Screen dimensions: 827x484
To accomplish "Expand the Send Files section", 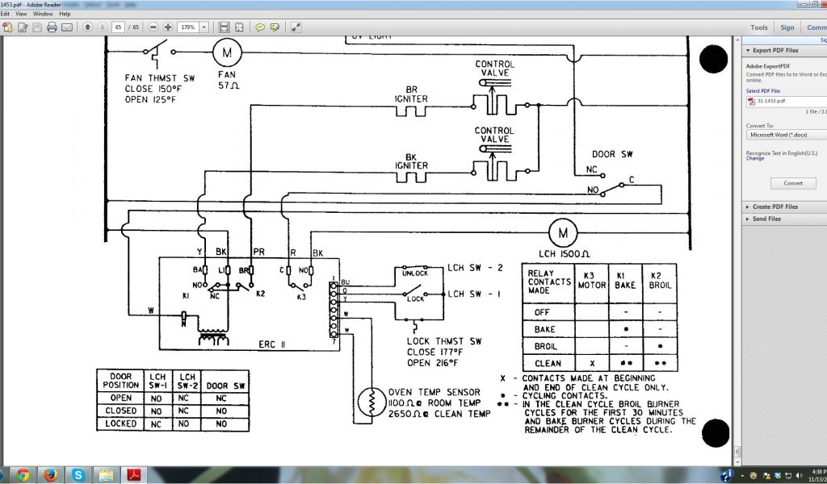I will pos(747,219).
